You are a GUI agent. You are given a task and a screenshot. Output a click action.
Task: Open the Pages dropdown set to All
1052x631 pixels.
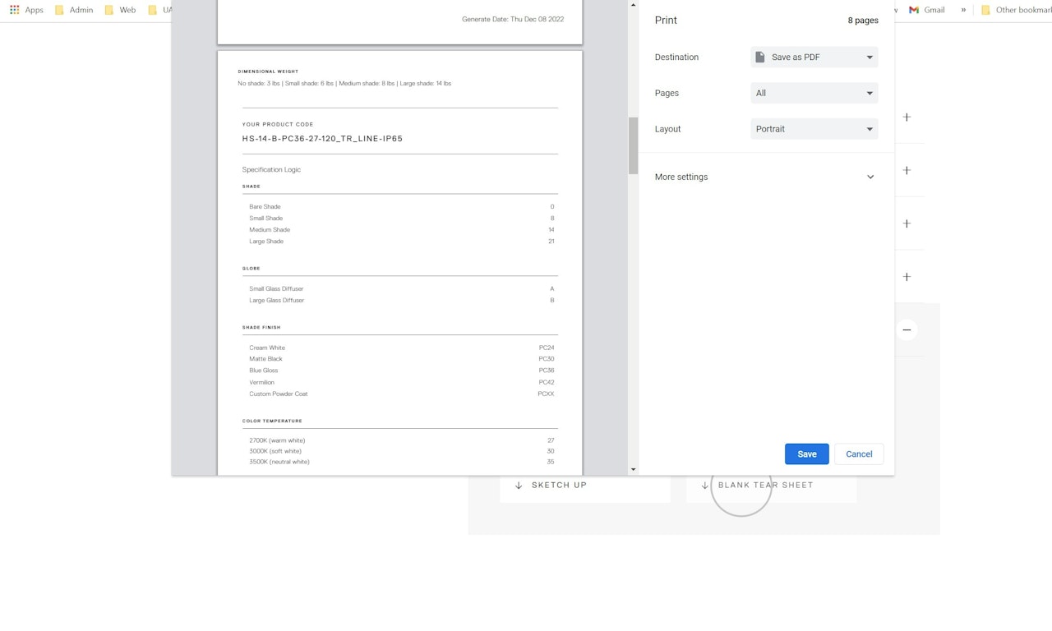pos(814,93)
